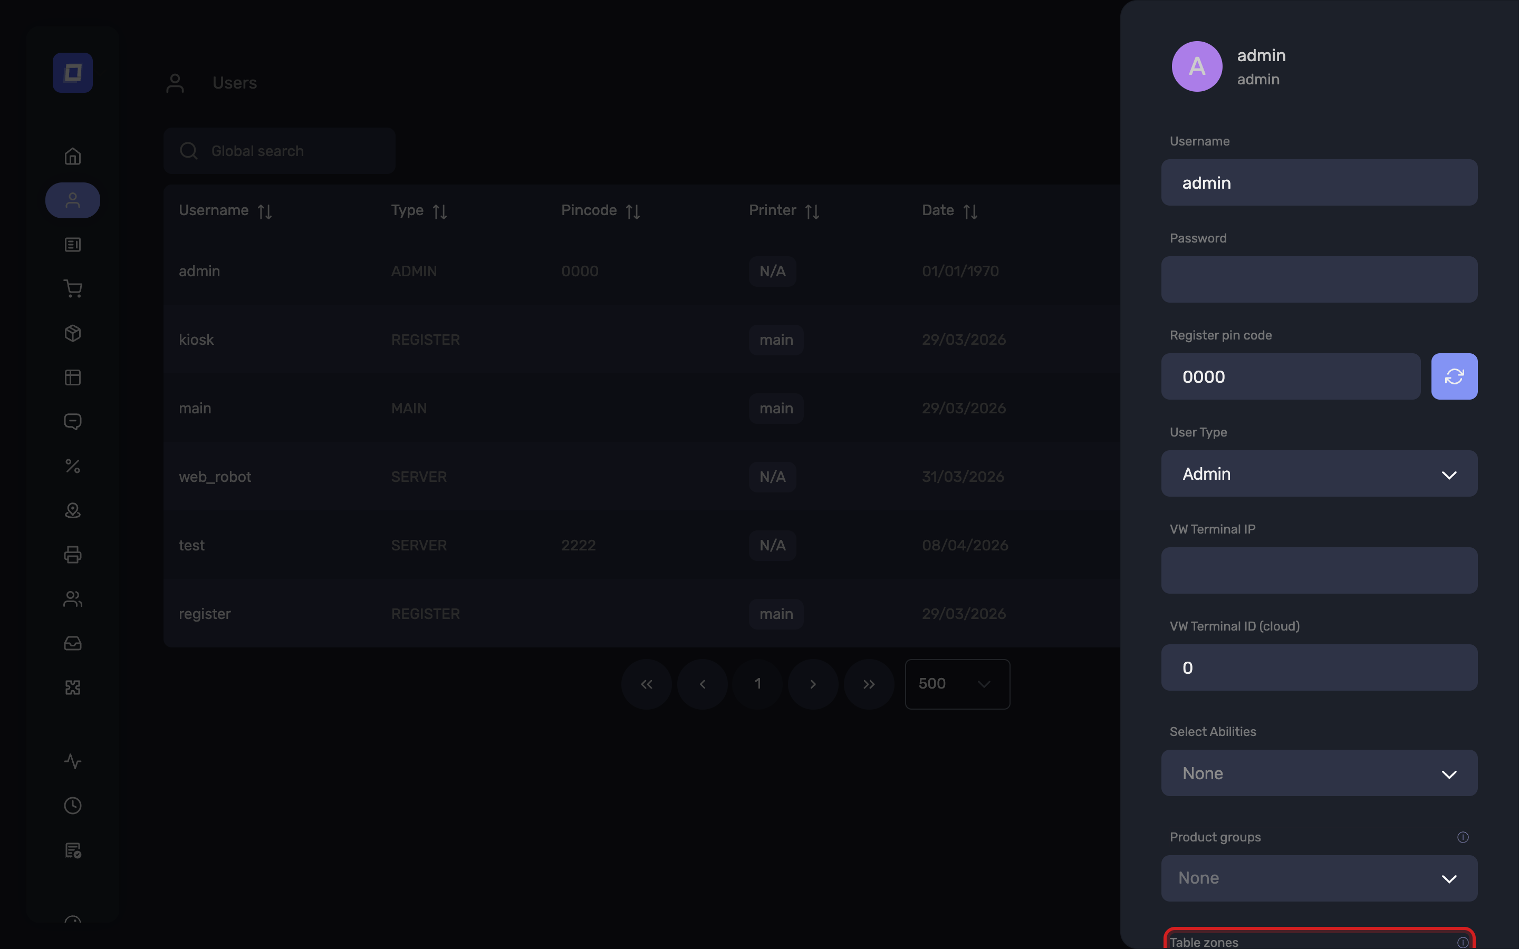This screenshot has height=949, width=1519.
Task: Open the shopping cart sidebar icon
Action: point(73,289)
